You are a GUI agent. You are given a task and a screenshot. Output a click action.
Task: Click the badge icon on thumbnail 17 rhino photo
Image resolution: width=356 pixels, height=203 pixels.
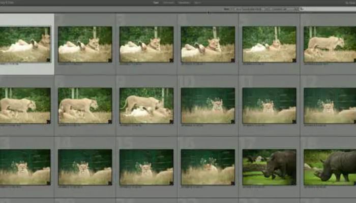pyautogui.click(x=293, y=182)
